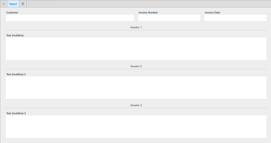The height and width of the screenshot is (143, 271).
Task: Click inside the Text (multiline) 3 box
Action: (136, 127)
